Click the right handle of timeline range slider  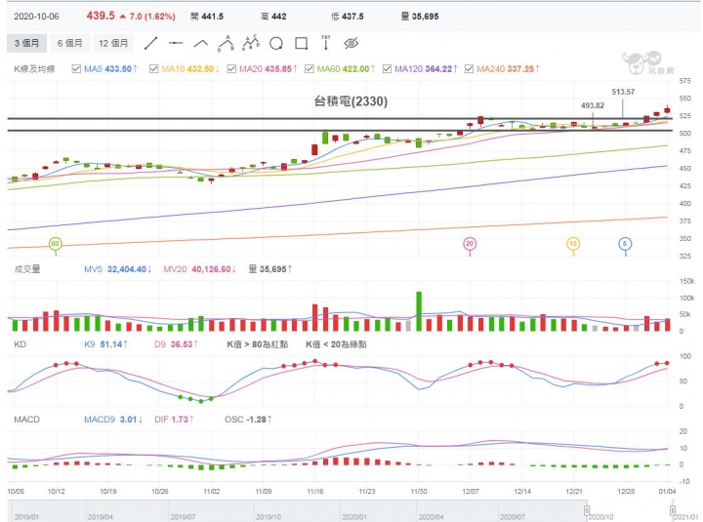(x=673, y=510)
